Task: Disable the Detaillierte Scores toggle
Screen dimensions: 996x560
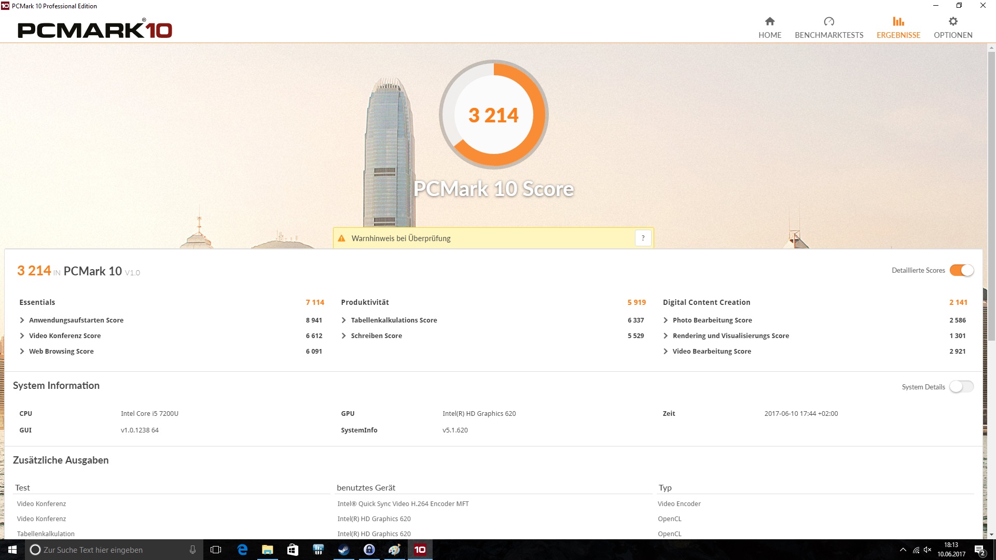Action: (x=961, y=271)
